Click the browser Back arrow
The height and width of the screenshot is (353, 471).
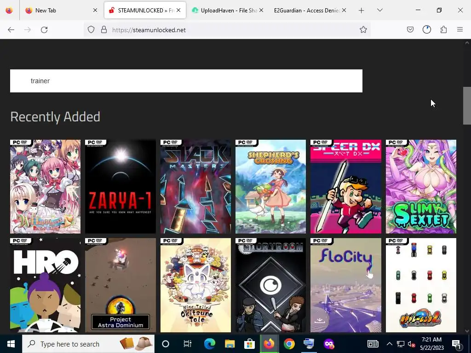coord(11,30)
